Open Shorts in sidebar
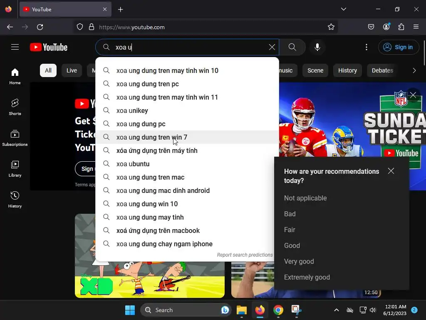This screenshot has height=320, width=426. [15, 107]
